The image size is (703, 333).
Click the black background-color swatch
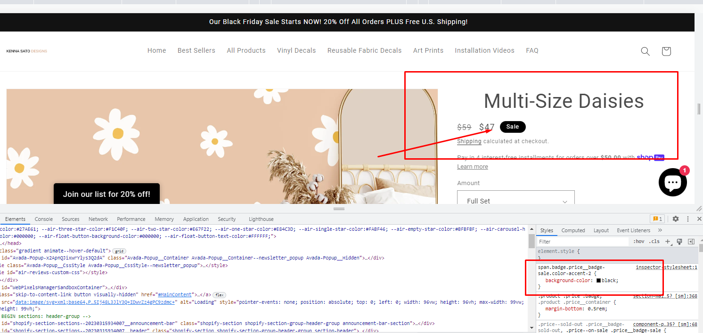598,280
